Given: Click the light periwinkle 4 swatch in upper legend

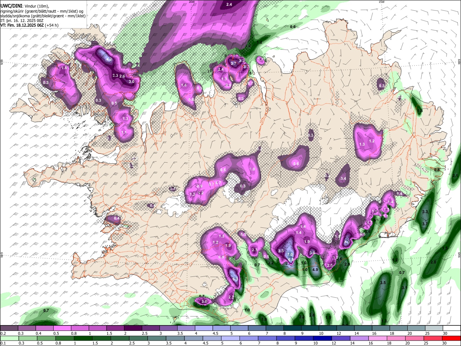Looking at the screenshot, I should tap(204, 328).
